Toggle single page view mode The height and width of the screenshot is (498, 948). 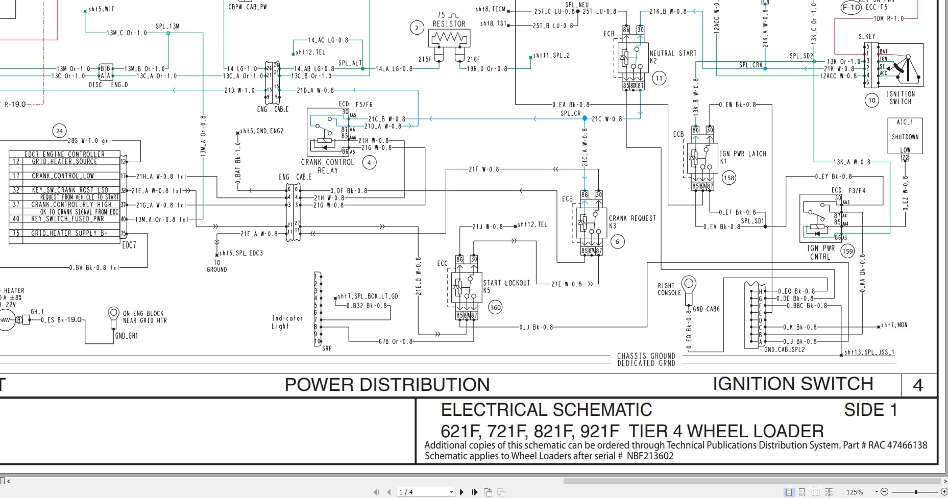[788, 492]
